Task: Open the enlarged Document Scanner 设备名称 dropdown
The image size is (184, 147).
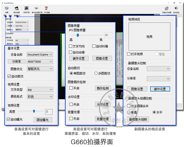Action: point(40,54)
